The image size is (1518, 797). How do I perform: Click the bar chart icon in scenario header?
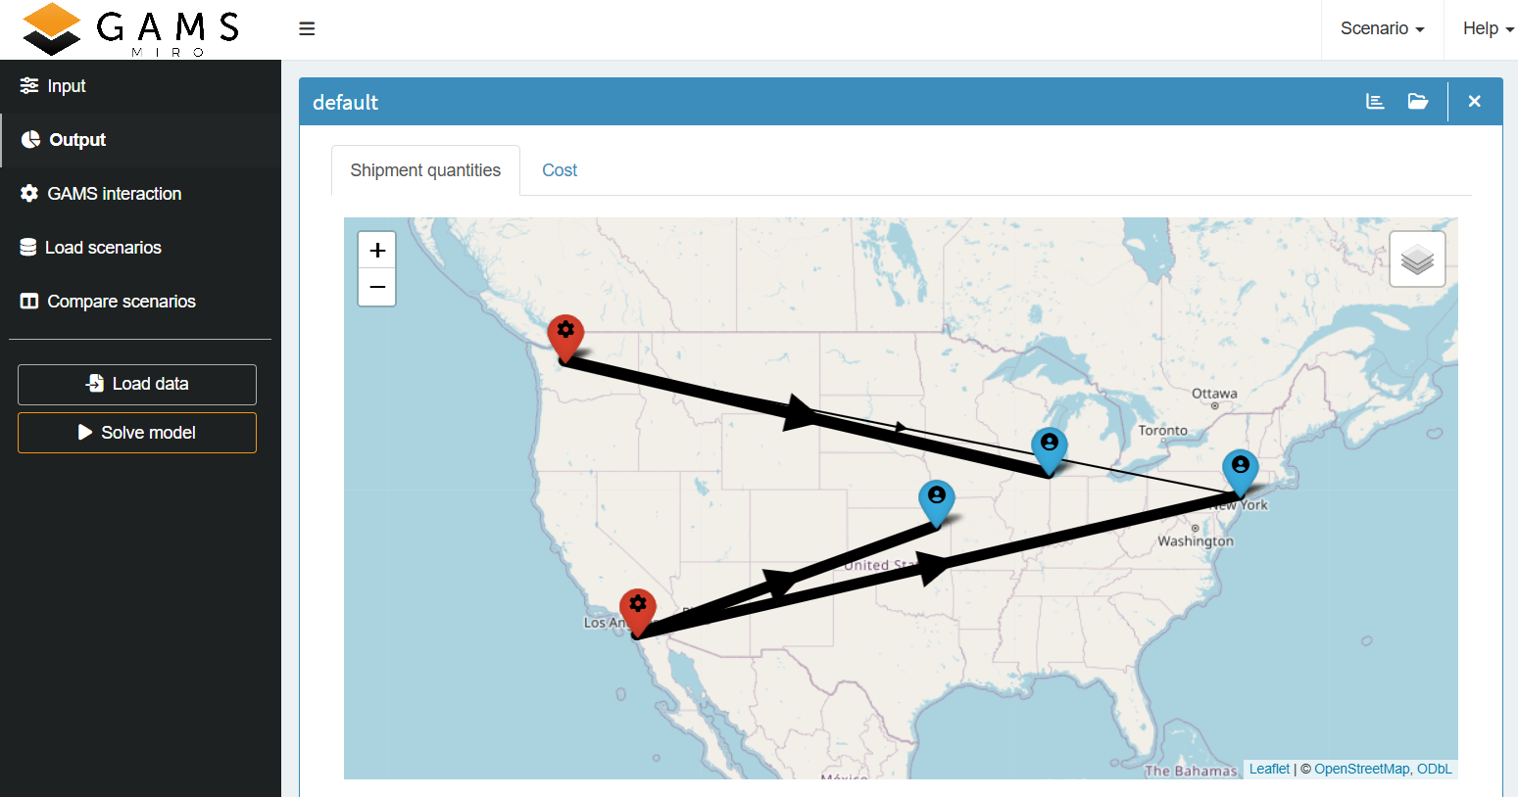1374,101
